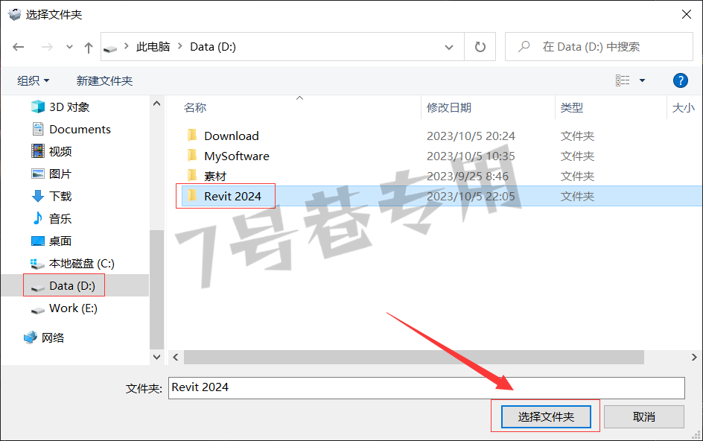Select 音乐 in the navigation pane

pyautogui.click(x=60, y=218)
